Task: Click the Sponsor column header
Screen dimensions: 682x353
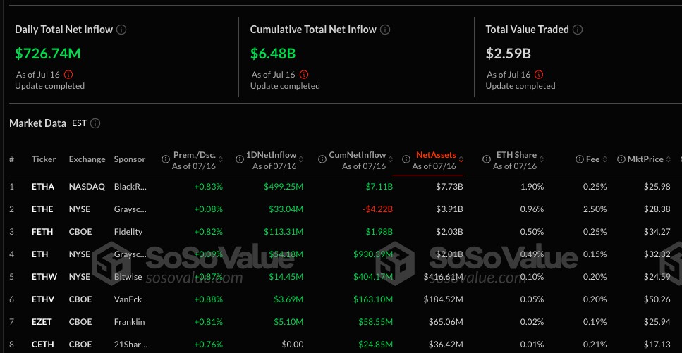Action: [130, 159]
